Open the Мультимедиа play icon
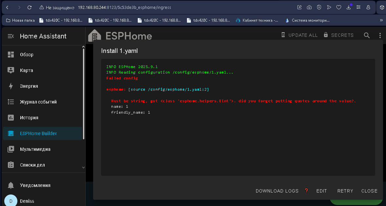This screenshot has width=386, height=206. (11, 149)
